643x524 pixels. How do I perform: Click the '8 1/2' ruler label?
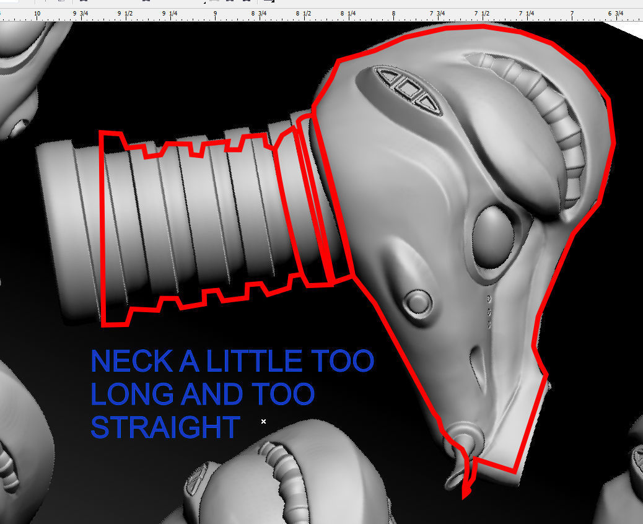click(304, 14)
